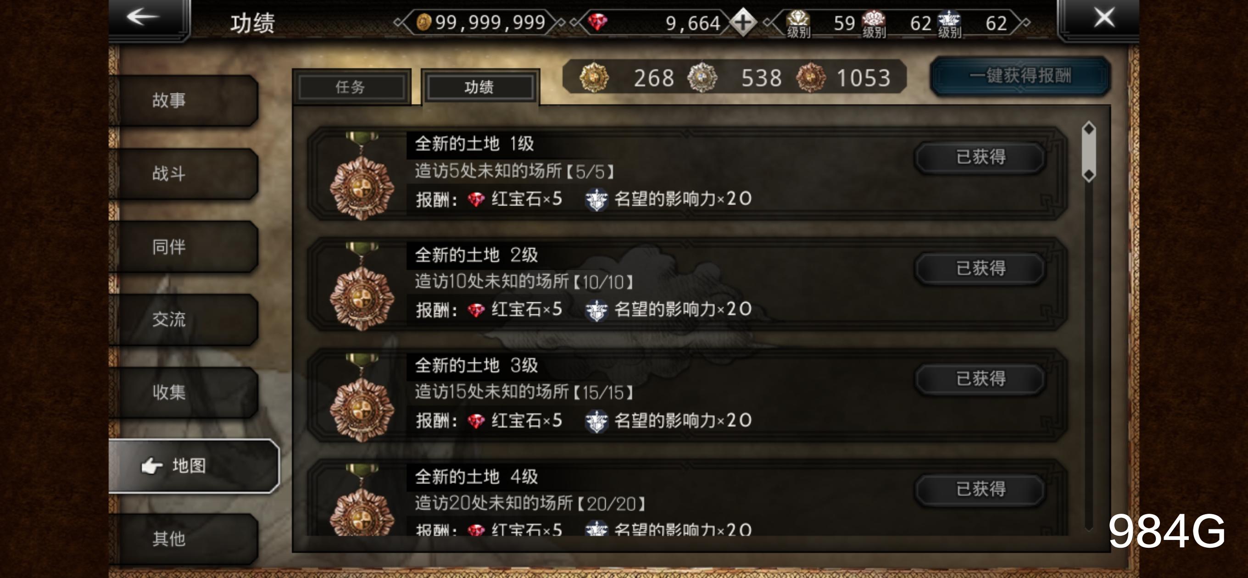
Task: Switch to the 任务 tab
Action: 351,87
